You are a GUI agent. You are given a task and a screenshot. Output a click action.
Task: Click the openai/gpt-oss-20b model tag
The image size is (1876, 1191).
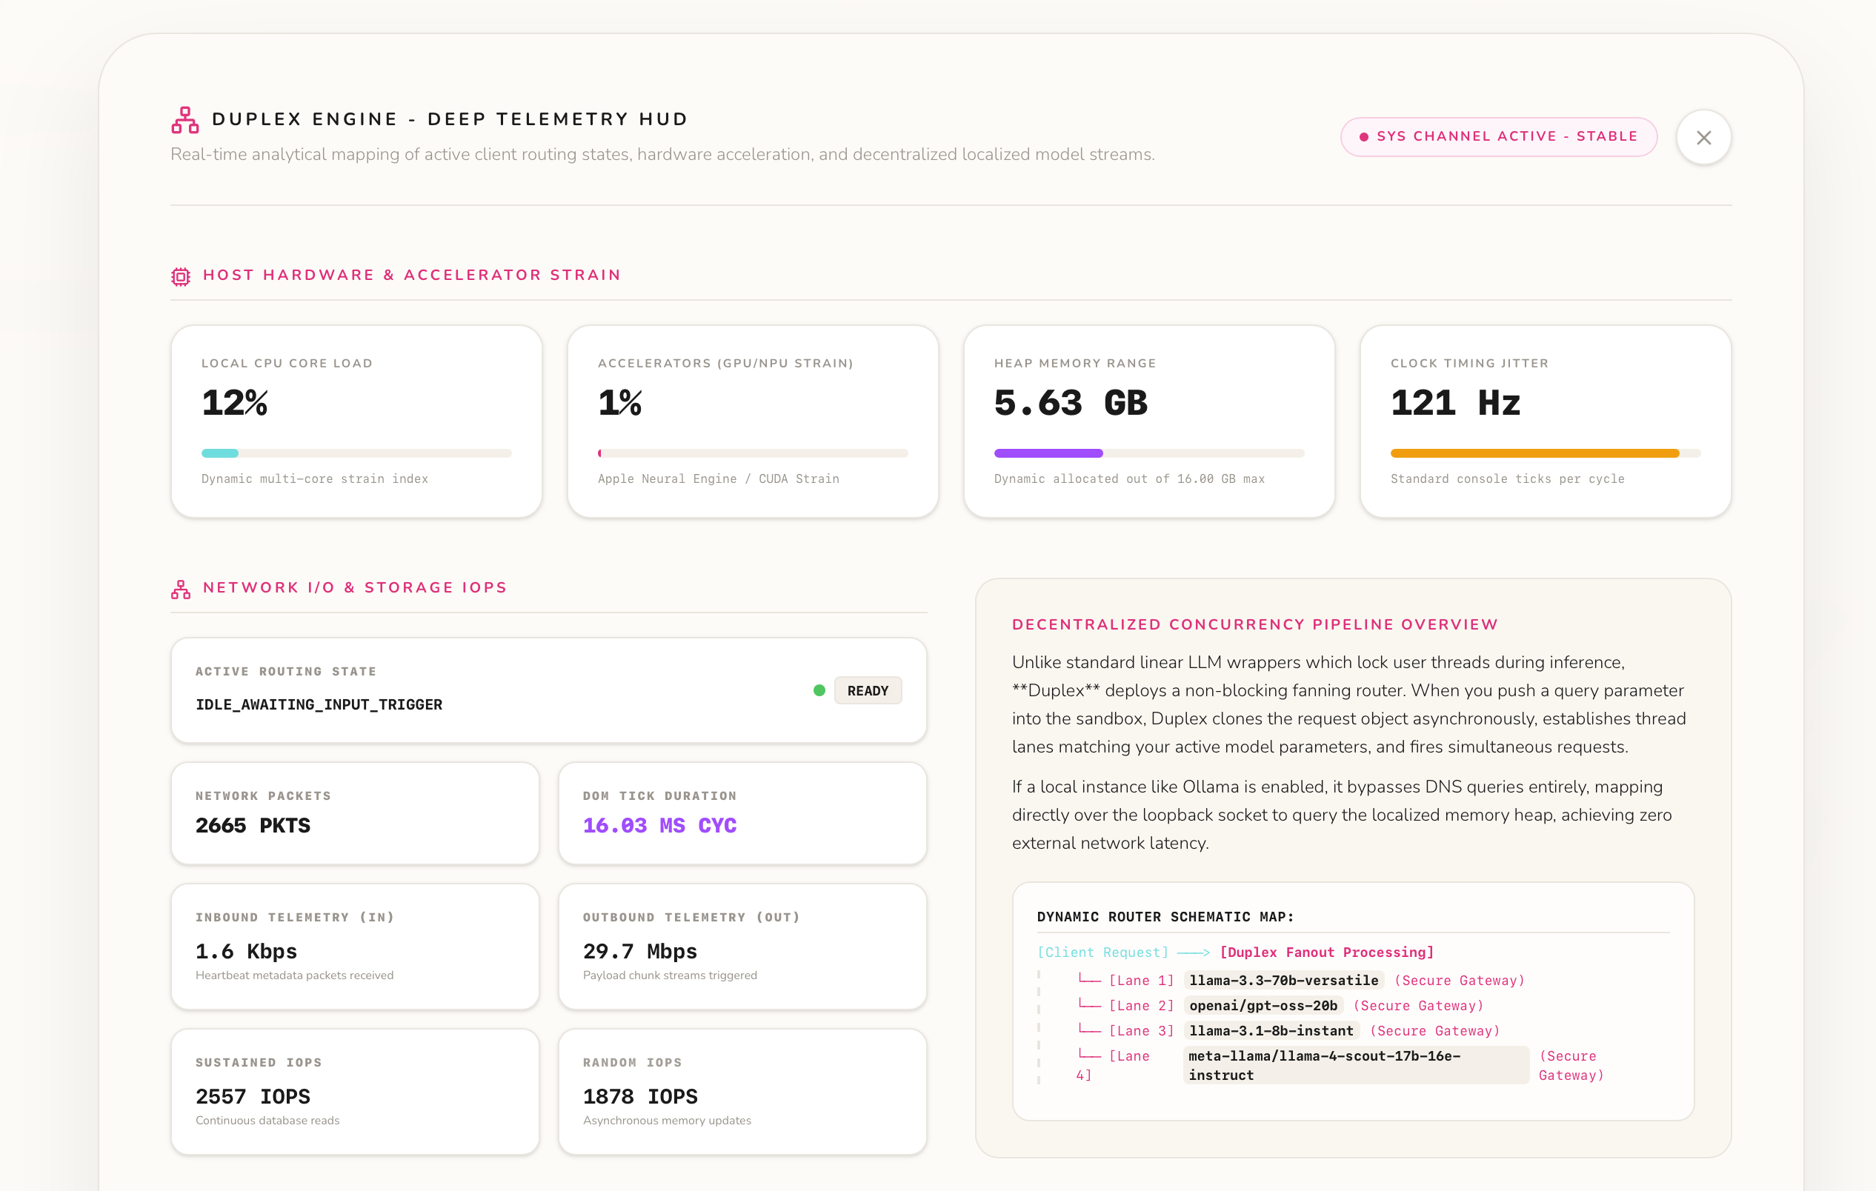(1263, 1006)
